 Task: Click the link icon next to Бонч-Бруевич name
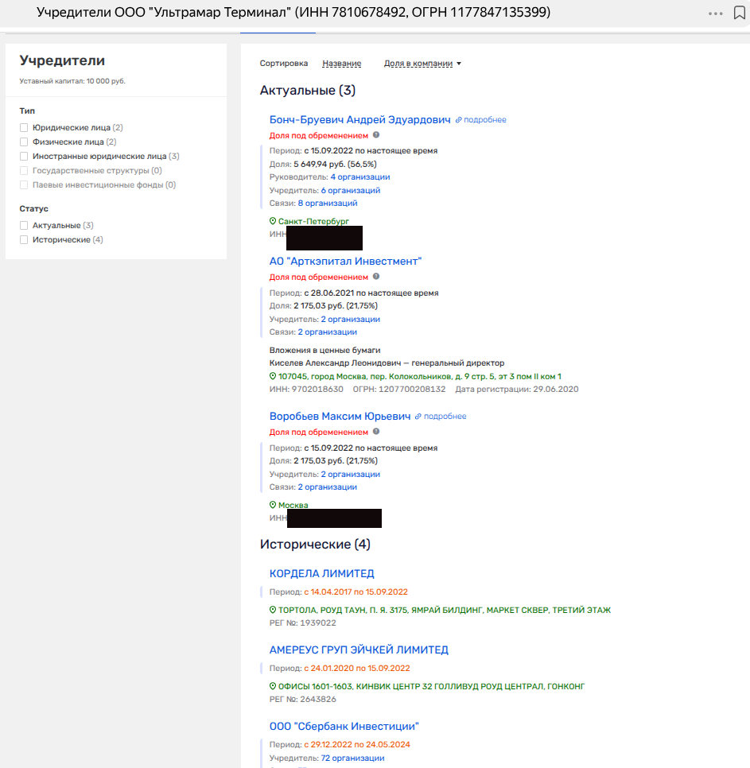point(458,120)
